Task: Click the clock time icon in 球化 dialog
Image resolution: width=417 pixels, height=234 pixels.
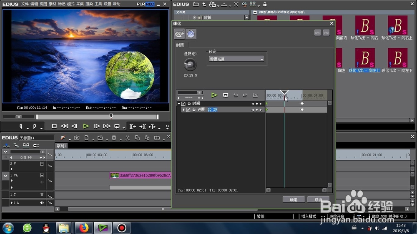Action: click(x=191, y=34)
